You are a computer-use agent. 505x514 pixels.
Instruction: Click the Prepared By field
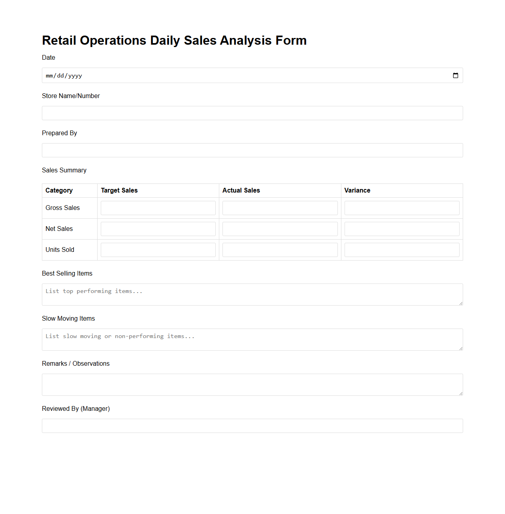point(252,150)
